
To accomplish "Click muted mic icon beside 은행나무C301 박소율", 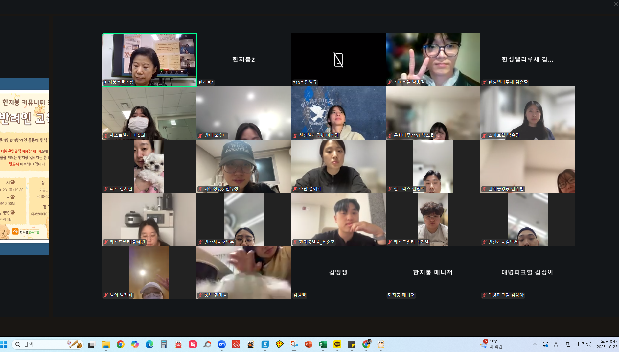I will pos(390,135).
